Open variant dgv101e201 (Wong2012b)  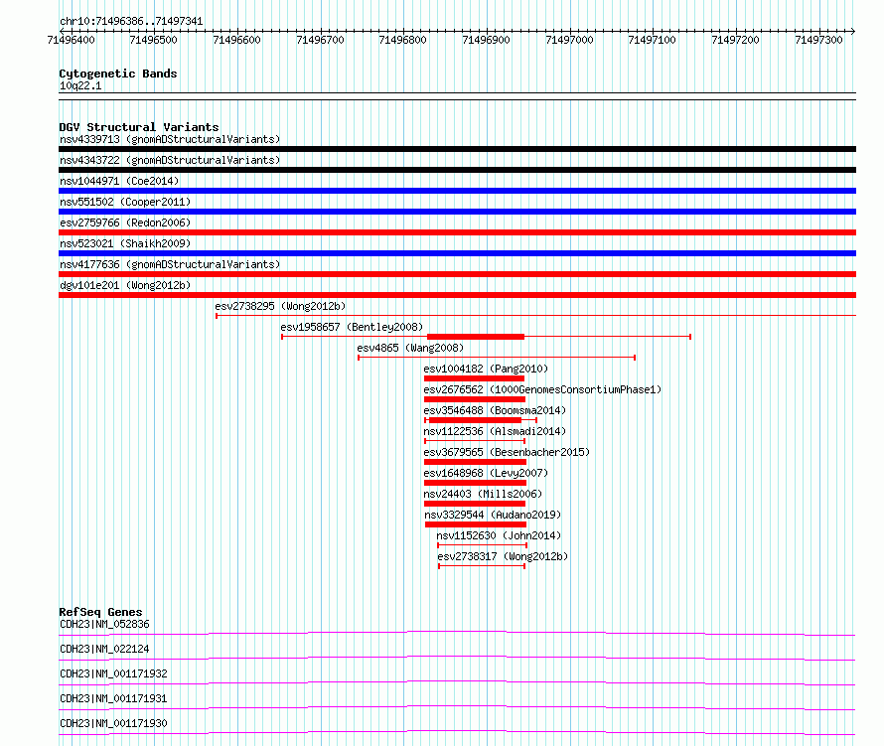coord(125,285)
